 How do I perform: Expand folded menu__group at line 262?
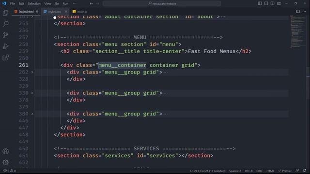32,72
